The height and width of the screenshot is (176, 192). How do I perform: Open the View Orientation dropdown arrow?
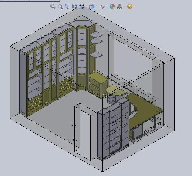tap(86, 7)
